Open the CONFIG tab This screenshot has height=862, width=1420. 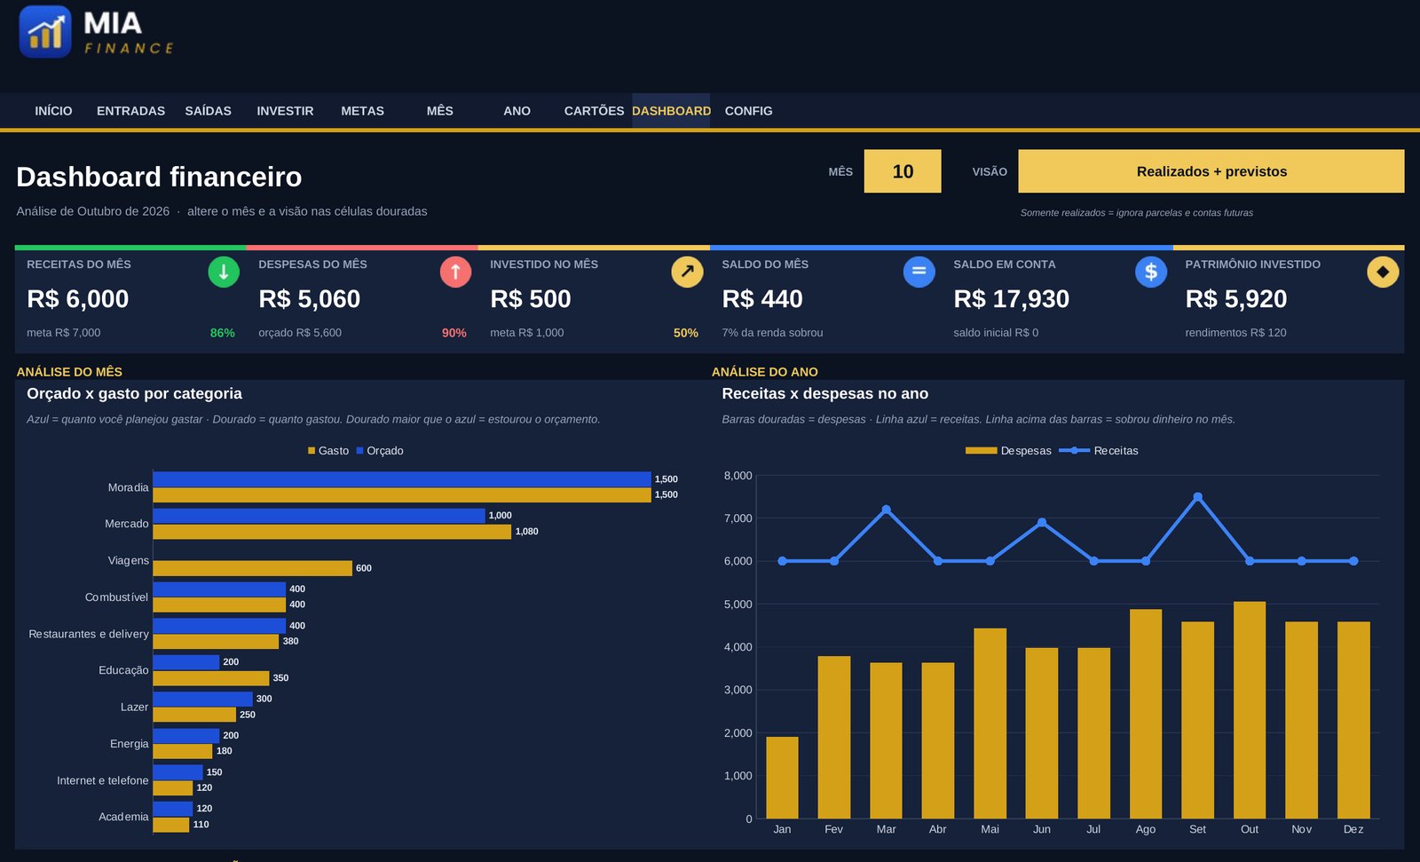pyautogui.click(x=748, y=111)
